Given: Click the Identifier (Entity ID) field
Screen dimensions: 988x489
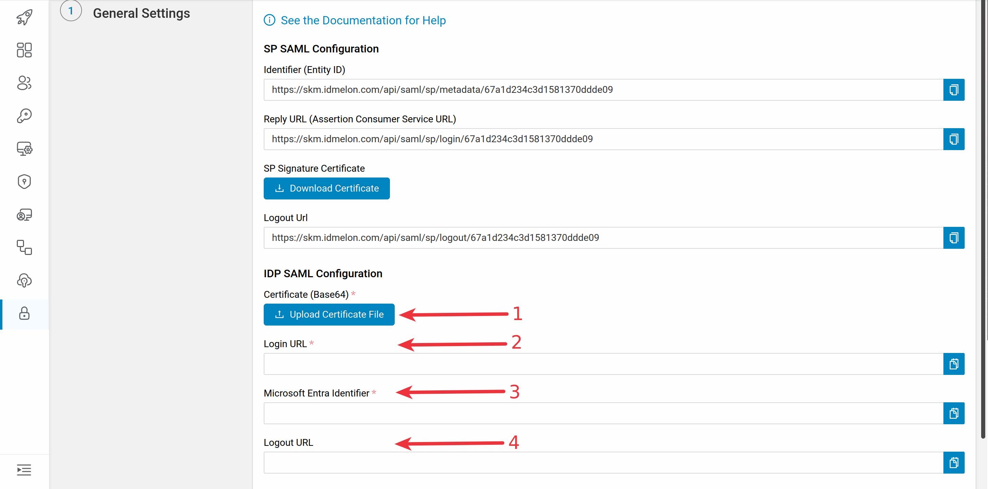Looking at the screenshot, I should 603,90.
